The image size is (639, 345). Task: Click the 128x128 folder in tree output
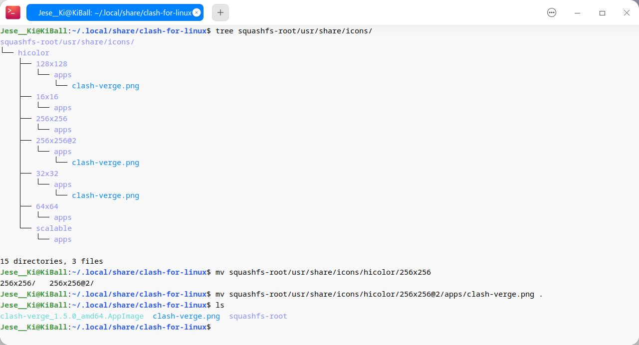tap(51, 64)
